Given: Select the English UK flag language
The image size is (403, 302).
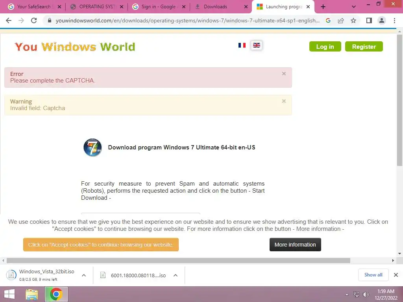Looking at the screenshot, I should 257,46.
